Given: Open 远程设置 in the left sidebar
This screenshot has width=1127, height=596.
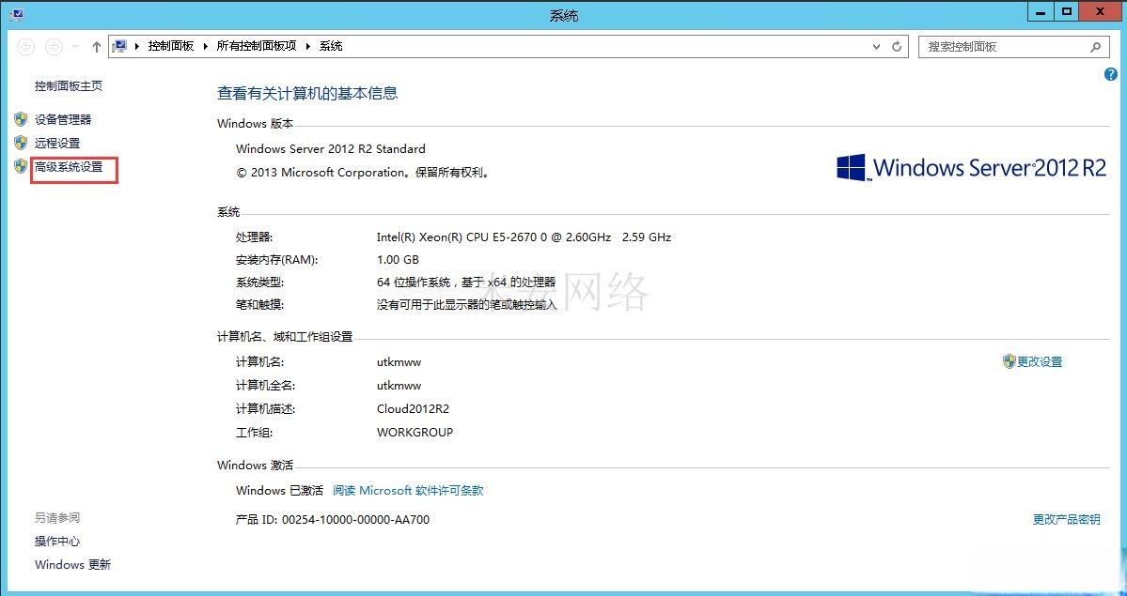Looking at the screenshot, I should [57, 144].
